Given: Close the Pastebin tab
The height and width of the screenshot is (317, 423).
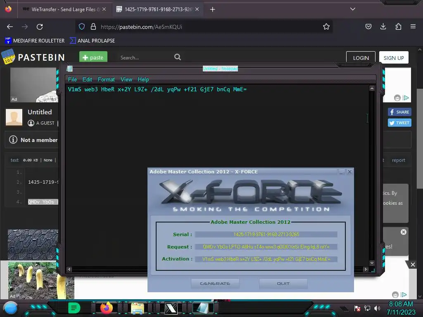Looking at the screenshot, I should click(197, 9).
